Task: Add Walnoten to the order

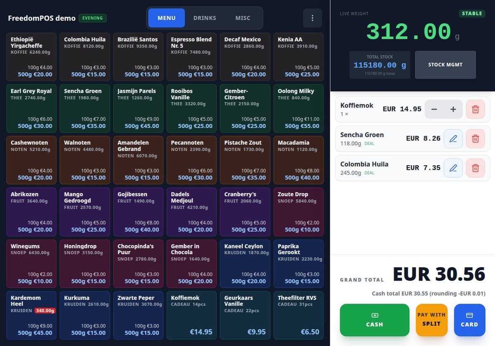Action: pyautogui.click(x=85, y=160)
